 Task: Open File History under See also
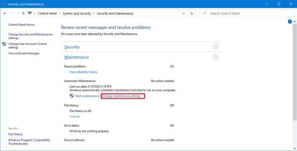click(15, 134)
